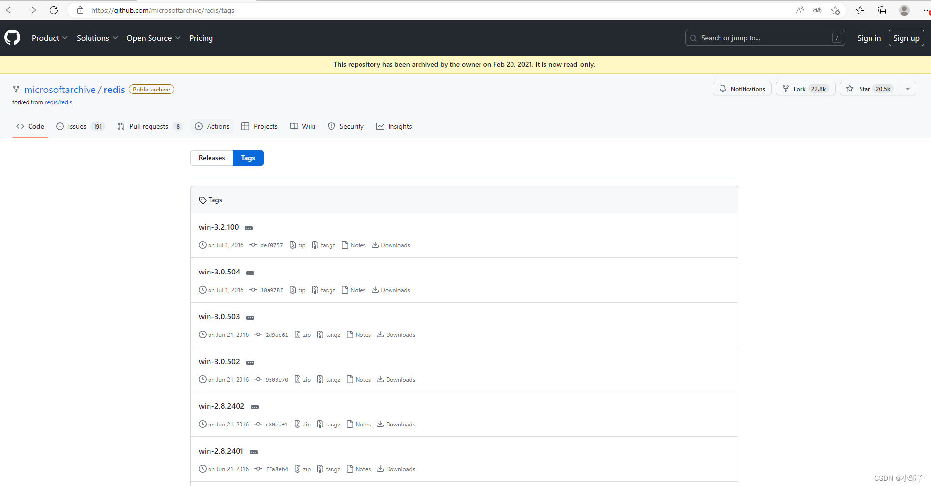Select the Tags view button
Viewport: 931px width, 486px height.
click(x=248, y=158)
